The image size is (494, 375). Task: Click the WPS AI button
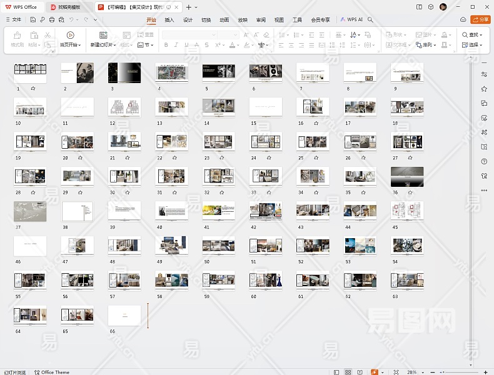pyautogui.click(x=351, y=20)
